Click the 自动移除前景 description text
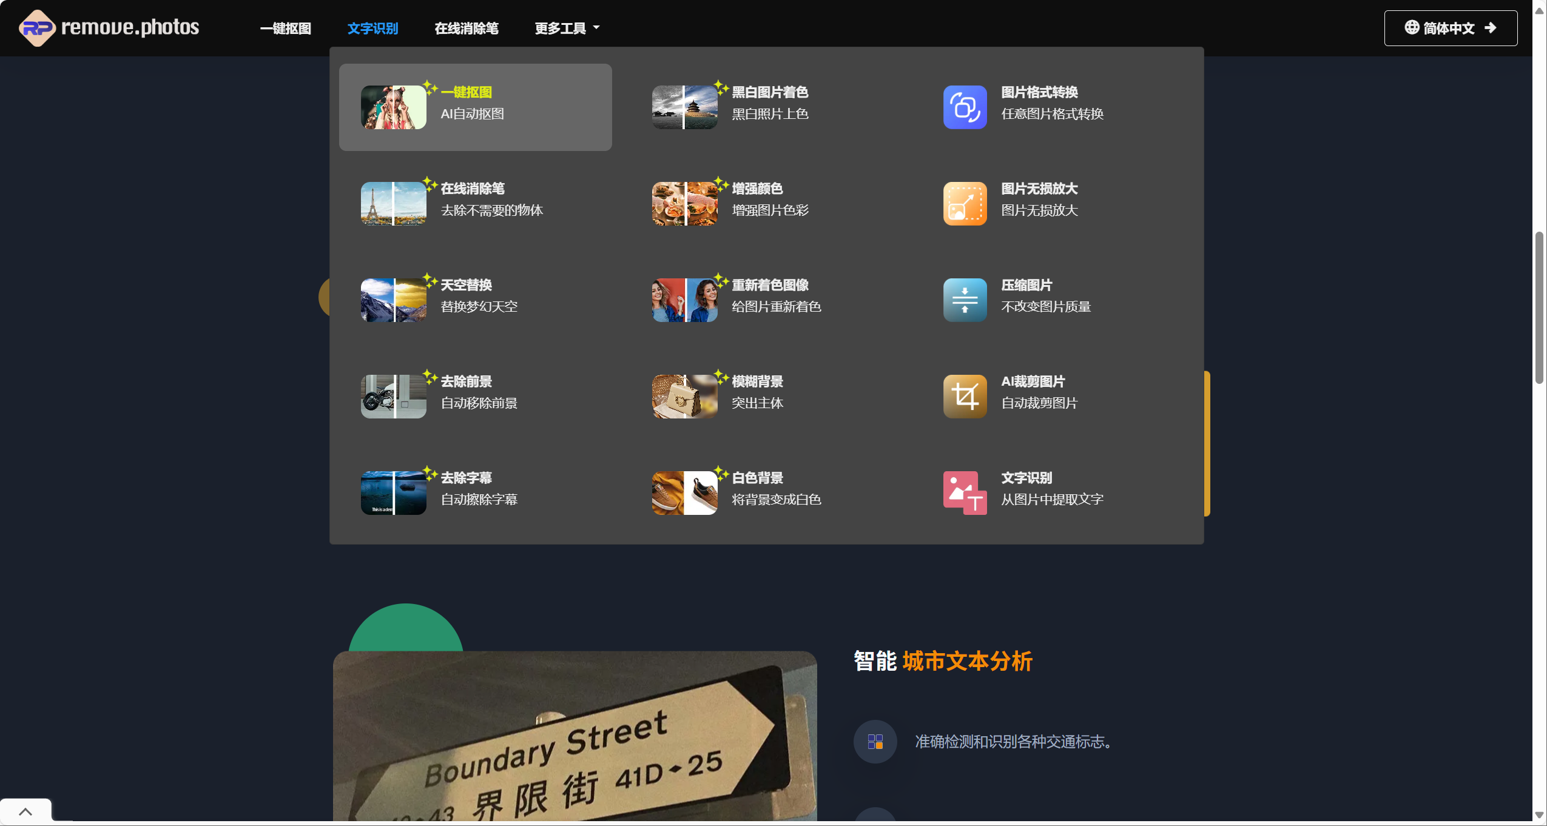The image size is (1547, 826). [479, 403]
